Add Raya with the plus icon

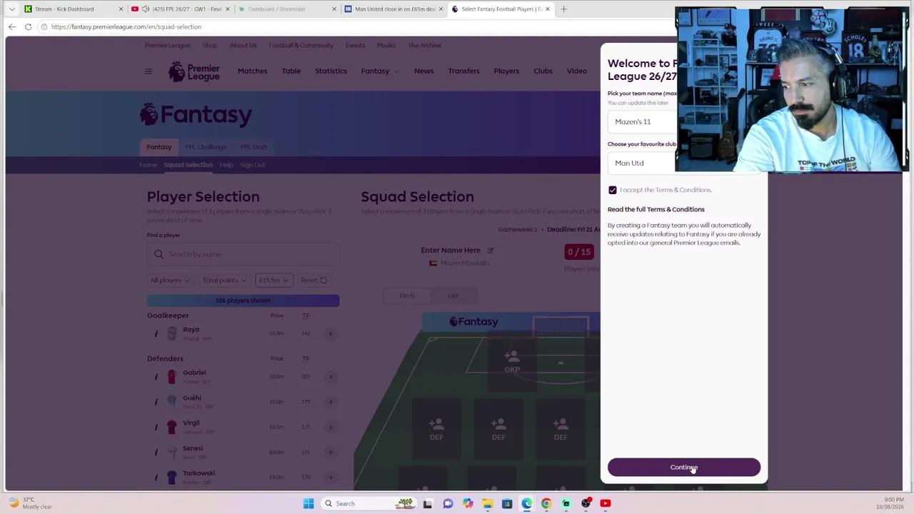click(x=331, y=333)
